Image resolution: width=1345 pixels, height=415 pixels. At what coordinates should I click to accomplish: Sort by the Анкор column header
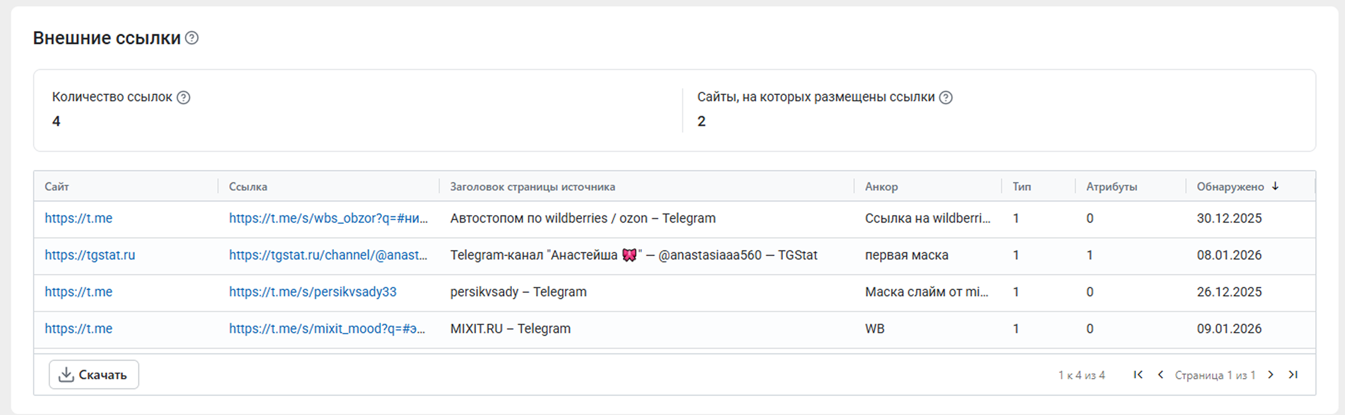click(881, 187)
